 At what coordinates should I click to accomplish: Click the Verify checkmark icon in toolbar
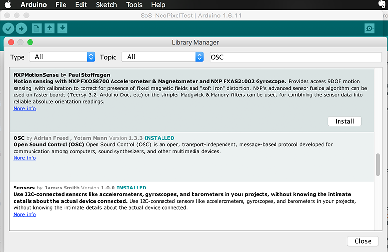[x=8, y=29]
